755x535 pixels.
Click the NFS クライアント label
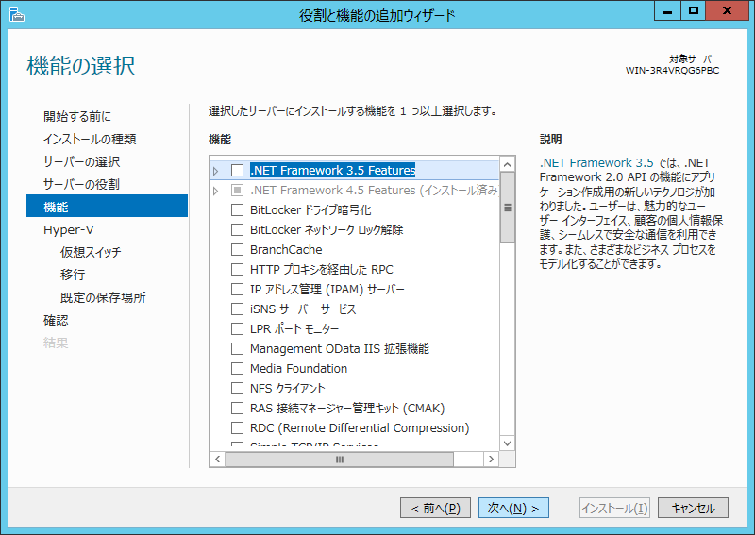pyautogui.click(x=288, y=388)
